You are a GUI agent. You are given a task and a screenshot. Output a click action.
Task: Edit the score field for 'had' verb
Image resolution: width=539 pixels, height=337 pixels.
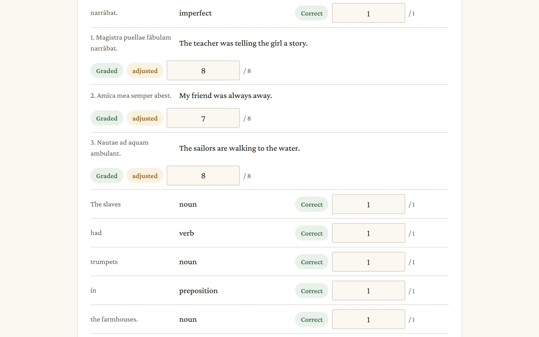(x=368, y=233)
